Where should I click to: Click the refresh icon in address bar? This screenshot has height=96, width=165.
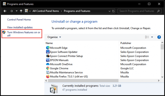coord(113,11)
